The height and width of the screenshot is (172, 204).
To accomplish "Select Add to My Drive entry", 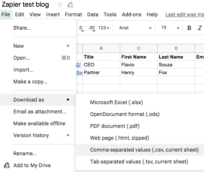I will tap(38, 165).
